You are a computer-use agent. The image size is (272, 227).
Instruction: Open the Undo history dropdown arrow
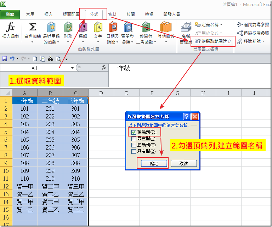pos(17,59)
